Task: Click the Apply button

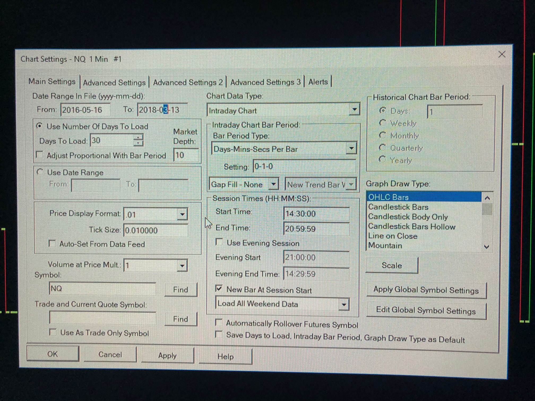Action: point(167,355)
